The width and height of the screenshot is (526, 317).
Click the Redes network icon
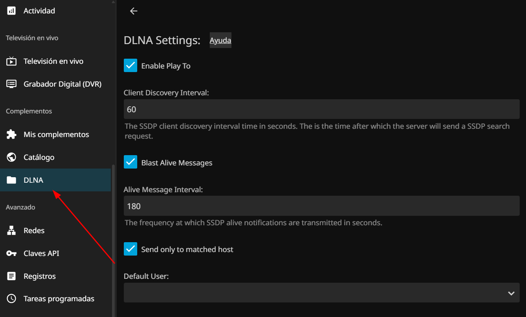(11, 230)
